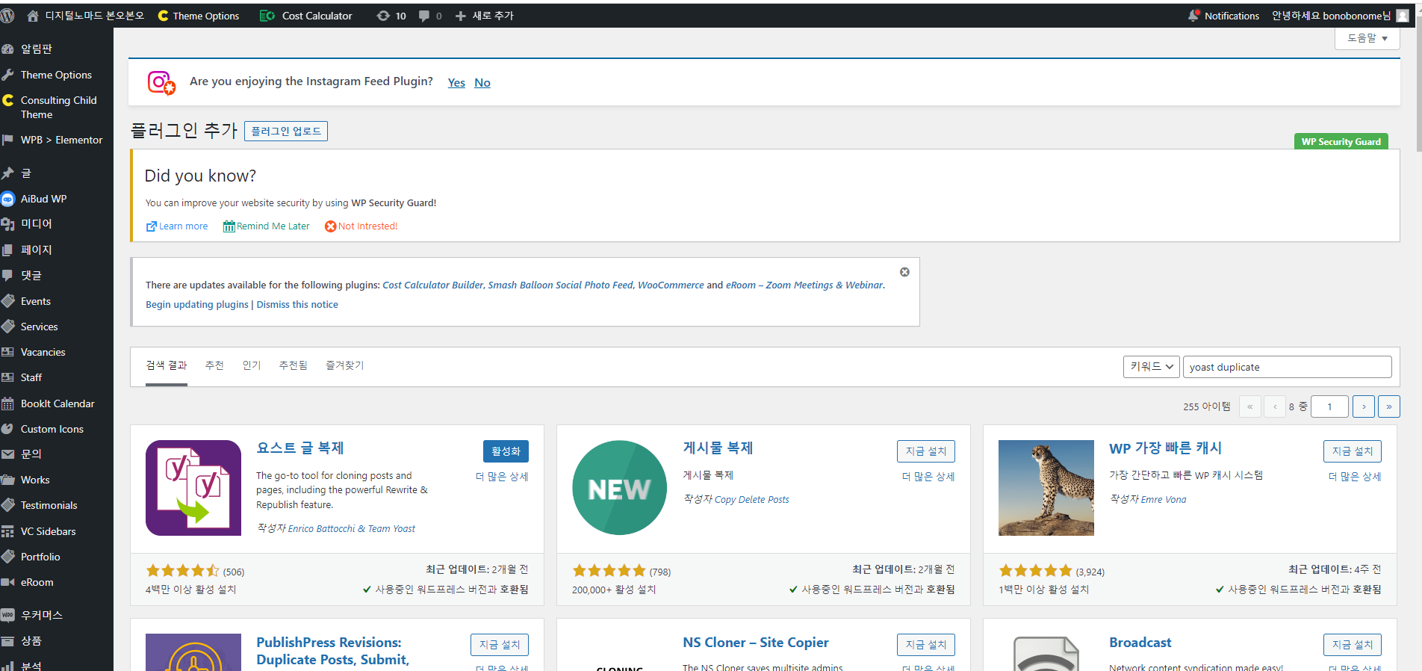The image size is (1422, 671).
Task: Click Not Intrested! link
Action: [x=361, y=226]
